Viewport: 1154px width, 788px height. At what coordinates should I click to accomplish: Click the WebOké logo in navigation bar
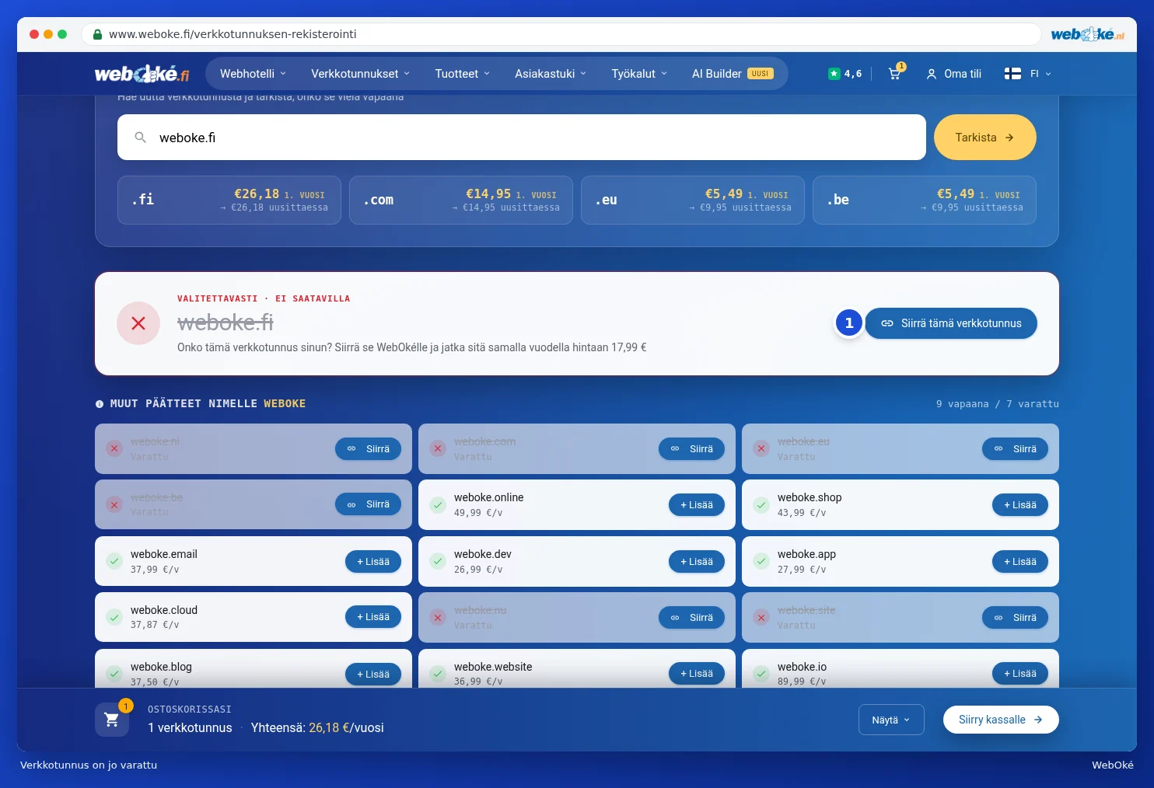(x=142, y=74)
